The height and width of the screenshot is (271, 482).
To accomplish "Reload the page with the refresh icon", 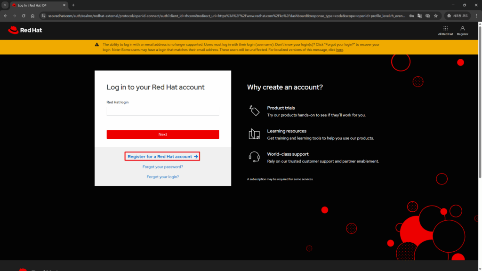I will click(23, 16).
